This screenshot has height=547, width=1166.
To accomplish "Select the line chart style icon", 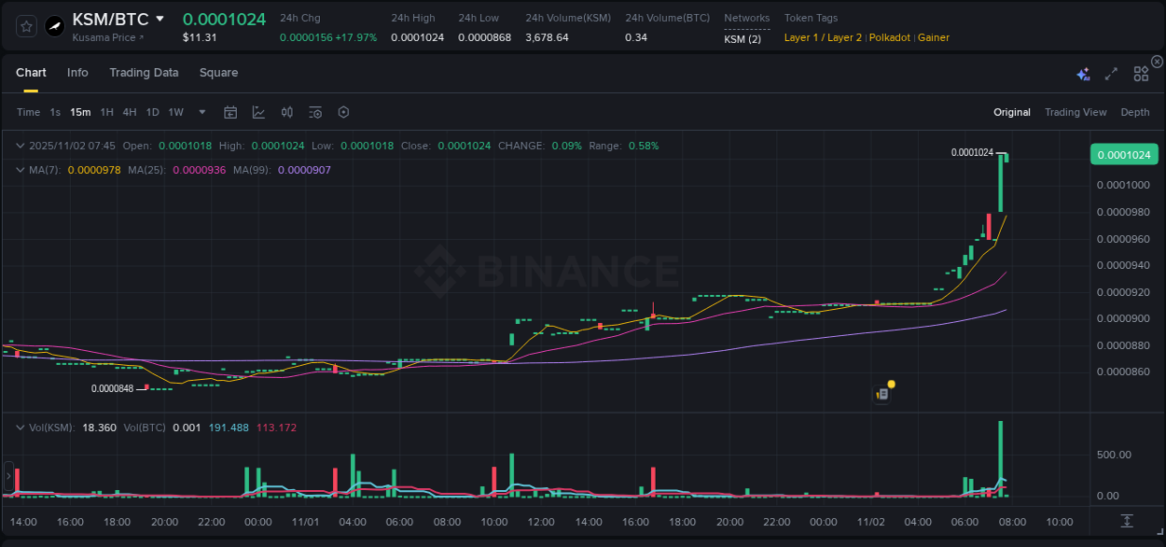I will point(258,112).
